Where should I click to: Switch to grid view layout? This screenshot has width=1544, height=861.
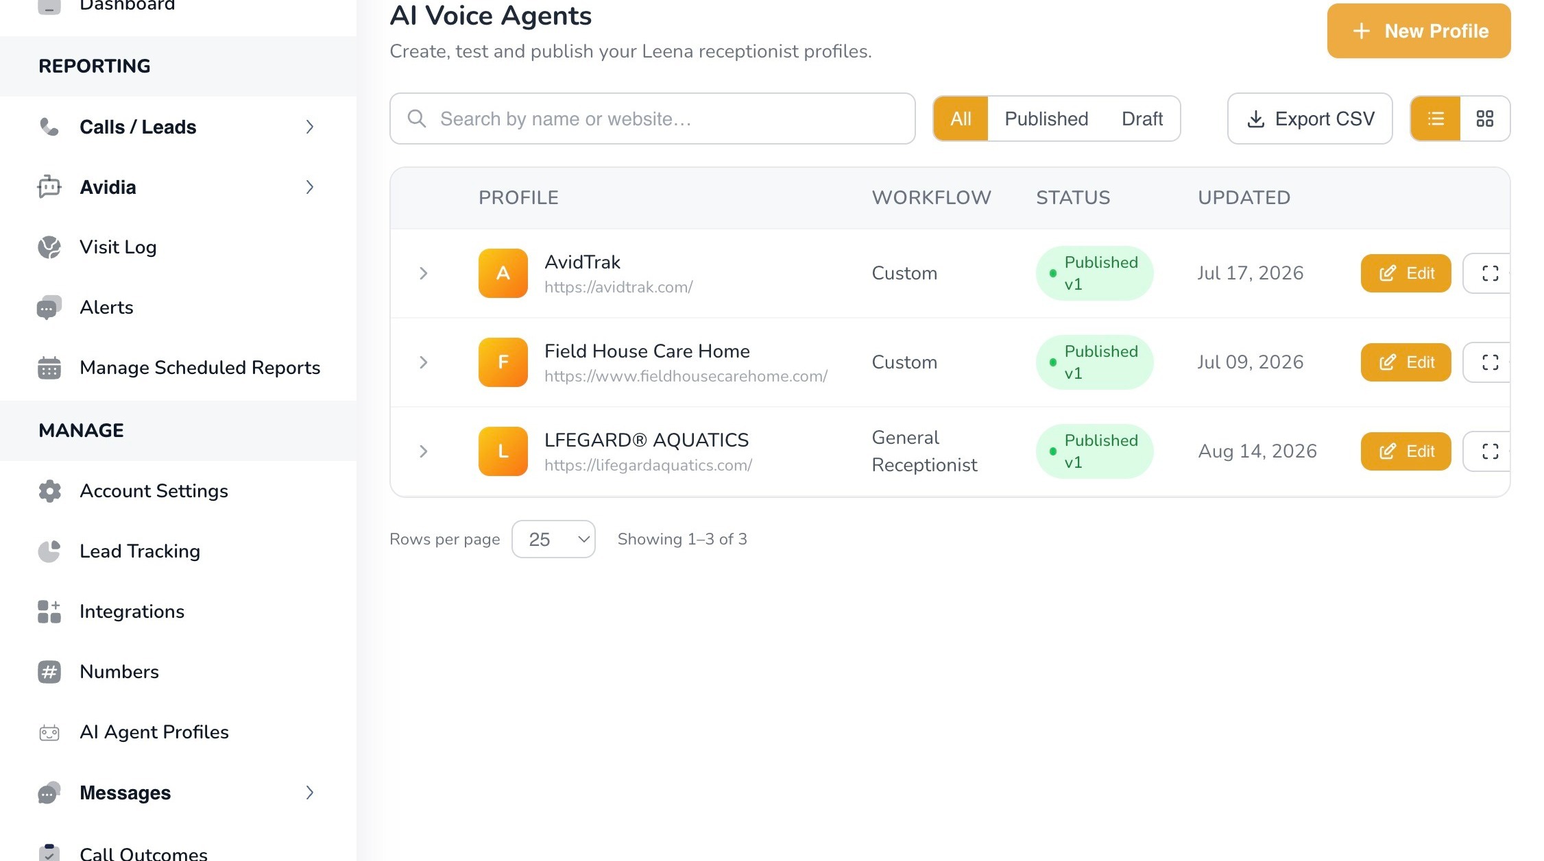[1485, 118]
